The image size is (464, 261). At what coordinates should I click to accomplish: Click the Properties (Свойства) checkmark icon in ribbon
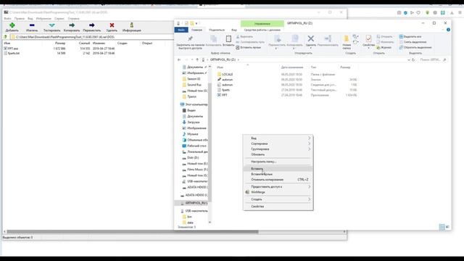[368, 38]
